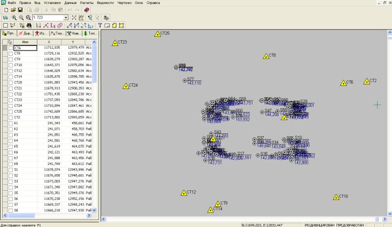This screenshot has height=227, width=392.
Task: Open the Правка menu
Action: pos(25,3)
